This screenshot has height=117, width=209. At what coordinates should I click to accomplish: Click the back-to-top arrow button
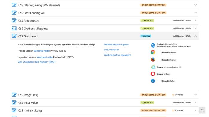click(202, 110)
